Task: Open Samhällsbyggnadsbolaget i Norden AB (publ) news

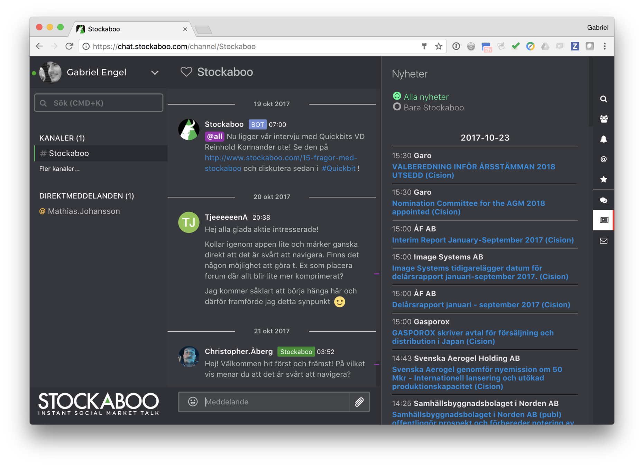Action: pyautogui.click(x=483, y=418)
